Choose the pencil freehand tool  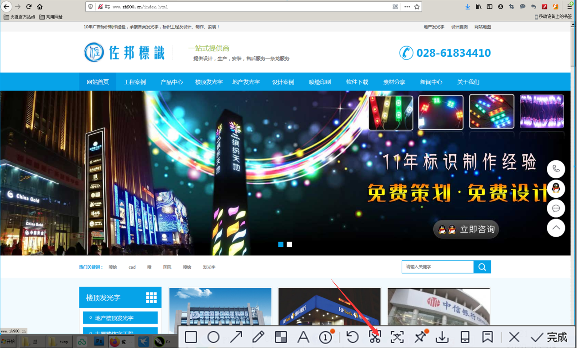259,337
